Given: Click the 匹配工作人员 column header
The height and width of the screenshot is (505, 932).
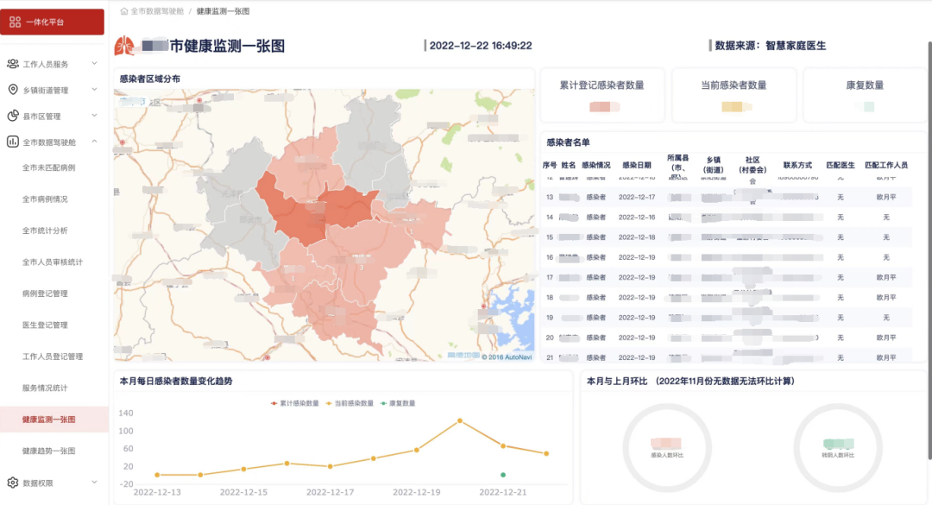Looking at the screenshot, I should [885, 166].
